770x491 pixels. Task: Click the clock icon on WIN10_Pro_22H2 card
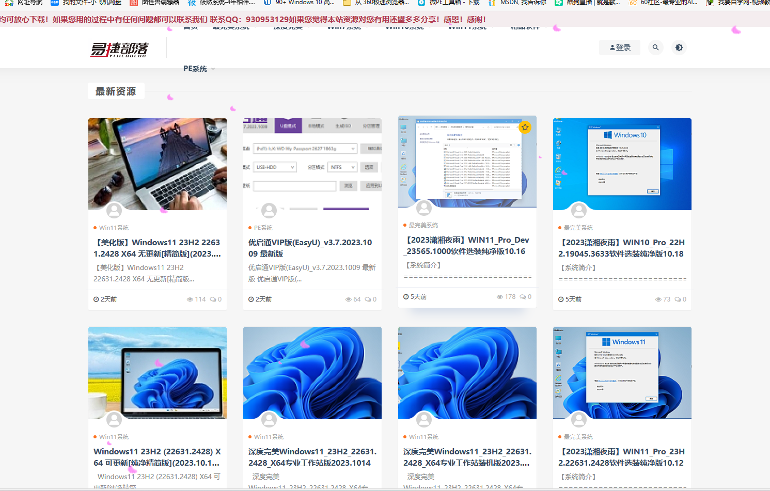tap(561, 299)
